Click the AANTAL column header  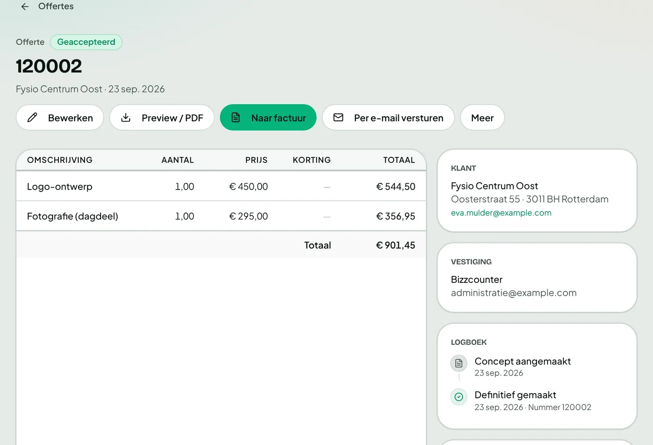[178, 160]
